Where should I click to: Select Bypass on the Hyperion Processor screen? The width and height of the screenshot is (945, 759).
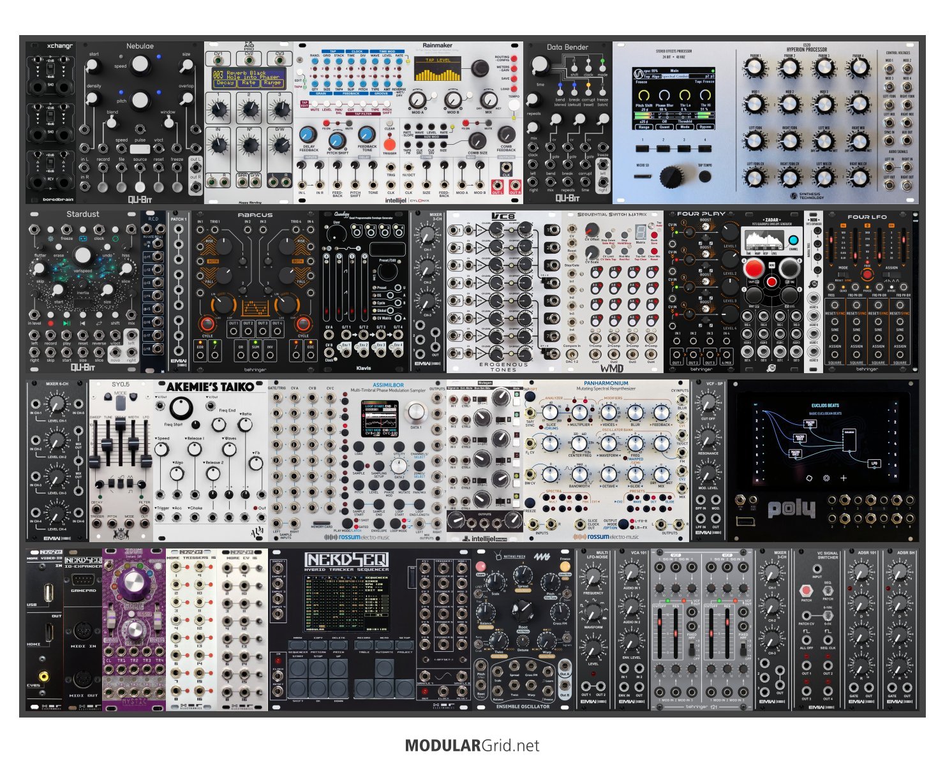click(x=705, y=127)
